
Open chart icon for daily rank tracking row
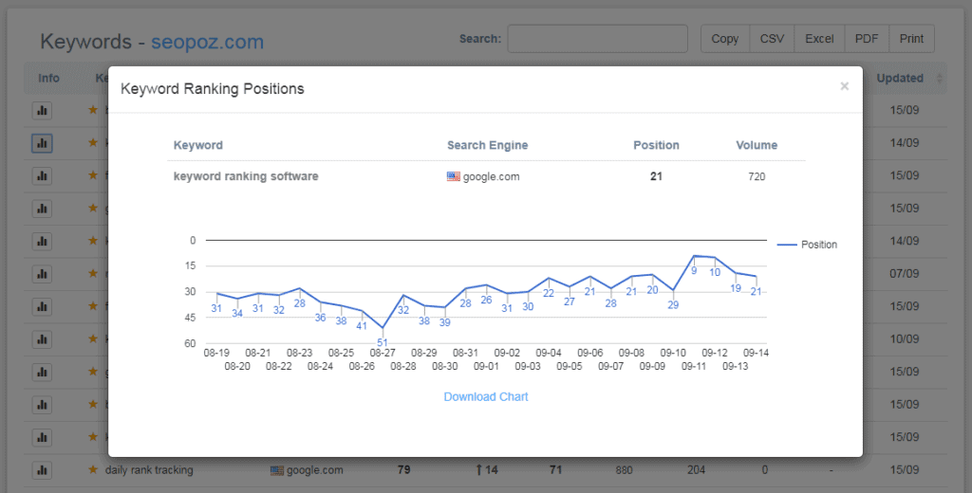pos(42,470)
